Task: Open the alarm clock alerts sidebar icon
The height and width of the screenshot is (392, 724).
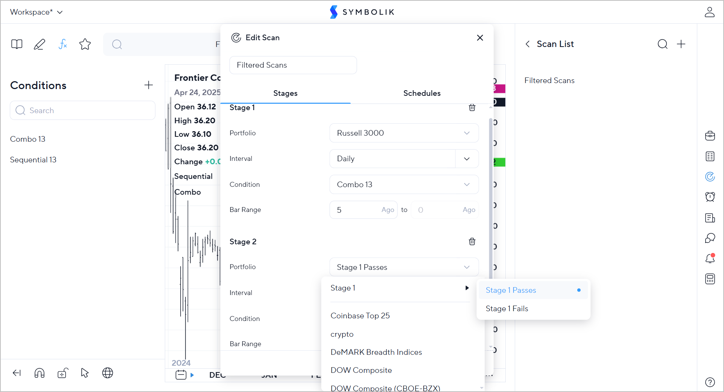Action: 710,197
